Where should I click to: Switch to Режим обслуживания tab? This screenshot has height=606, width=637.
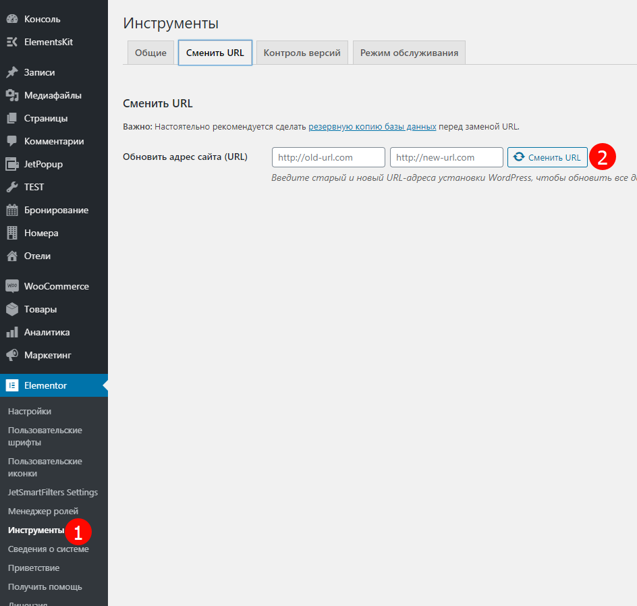pyautogui.click(x=409, y=53)
